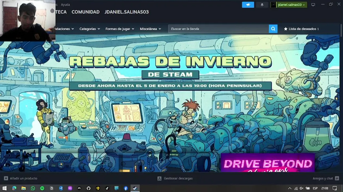343x192 pixels.
Task: Click the Rebajas de Invierno banner title
Action: (x=170, y=62)
